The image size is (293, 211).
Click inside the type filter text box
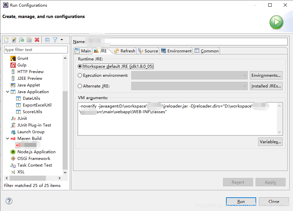click(x=36, y=50)
